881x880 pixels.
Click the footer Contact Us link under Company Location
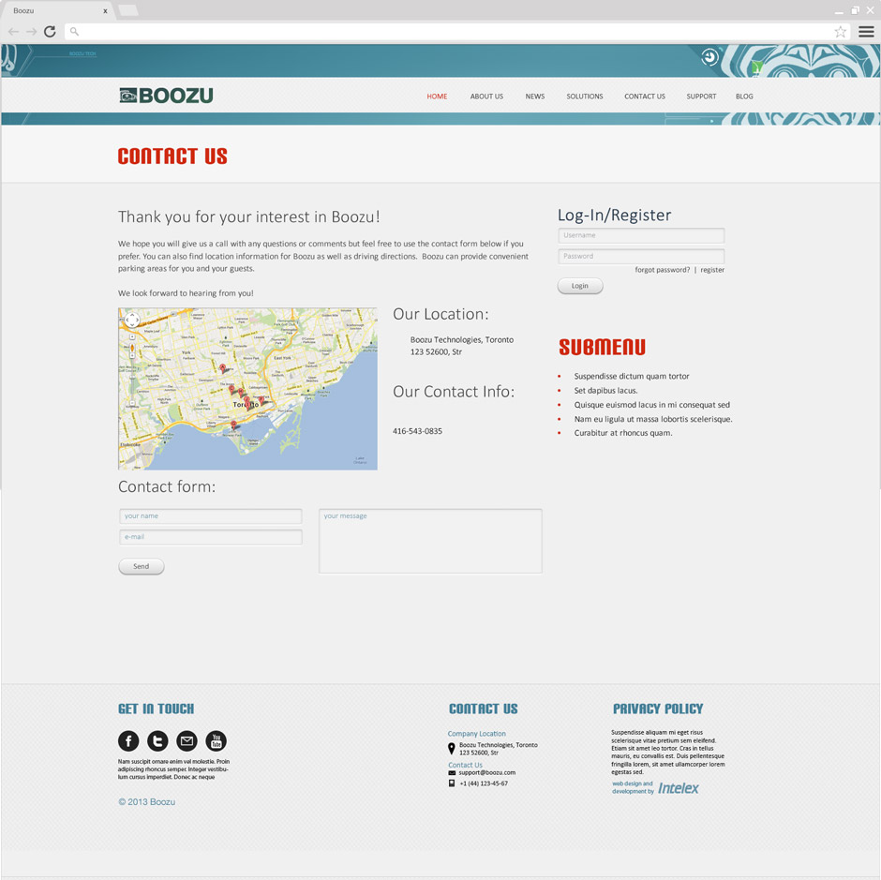point(465,766)
